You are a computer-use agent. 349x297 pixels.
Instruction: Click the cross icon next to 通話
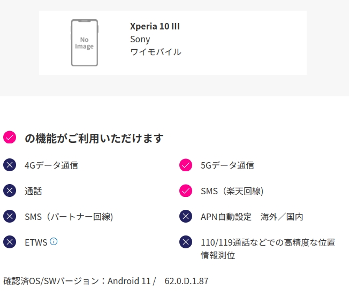10,191
